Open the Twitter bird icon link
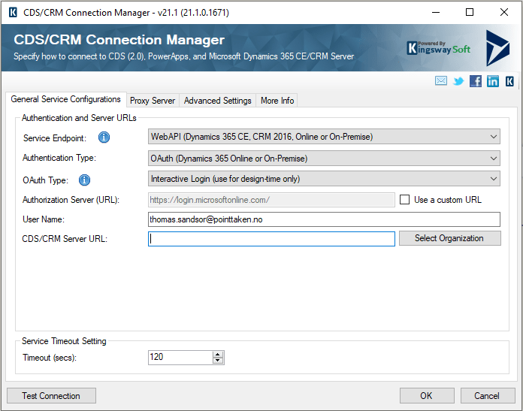The image size is (523, 411). point(458,81)
